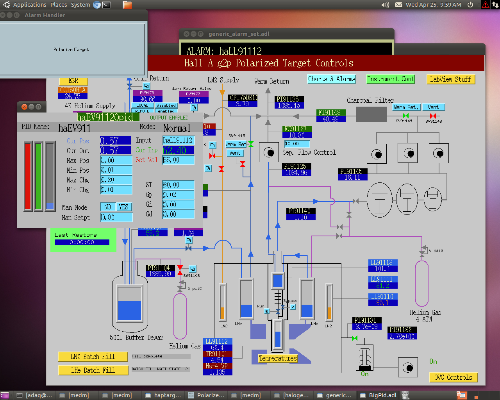Open Applications menu
Screen dimensions: 500x400
30,5
